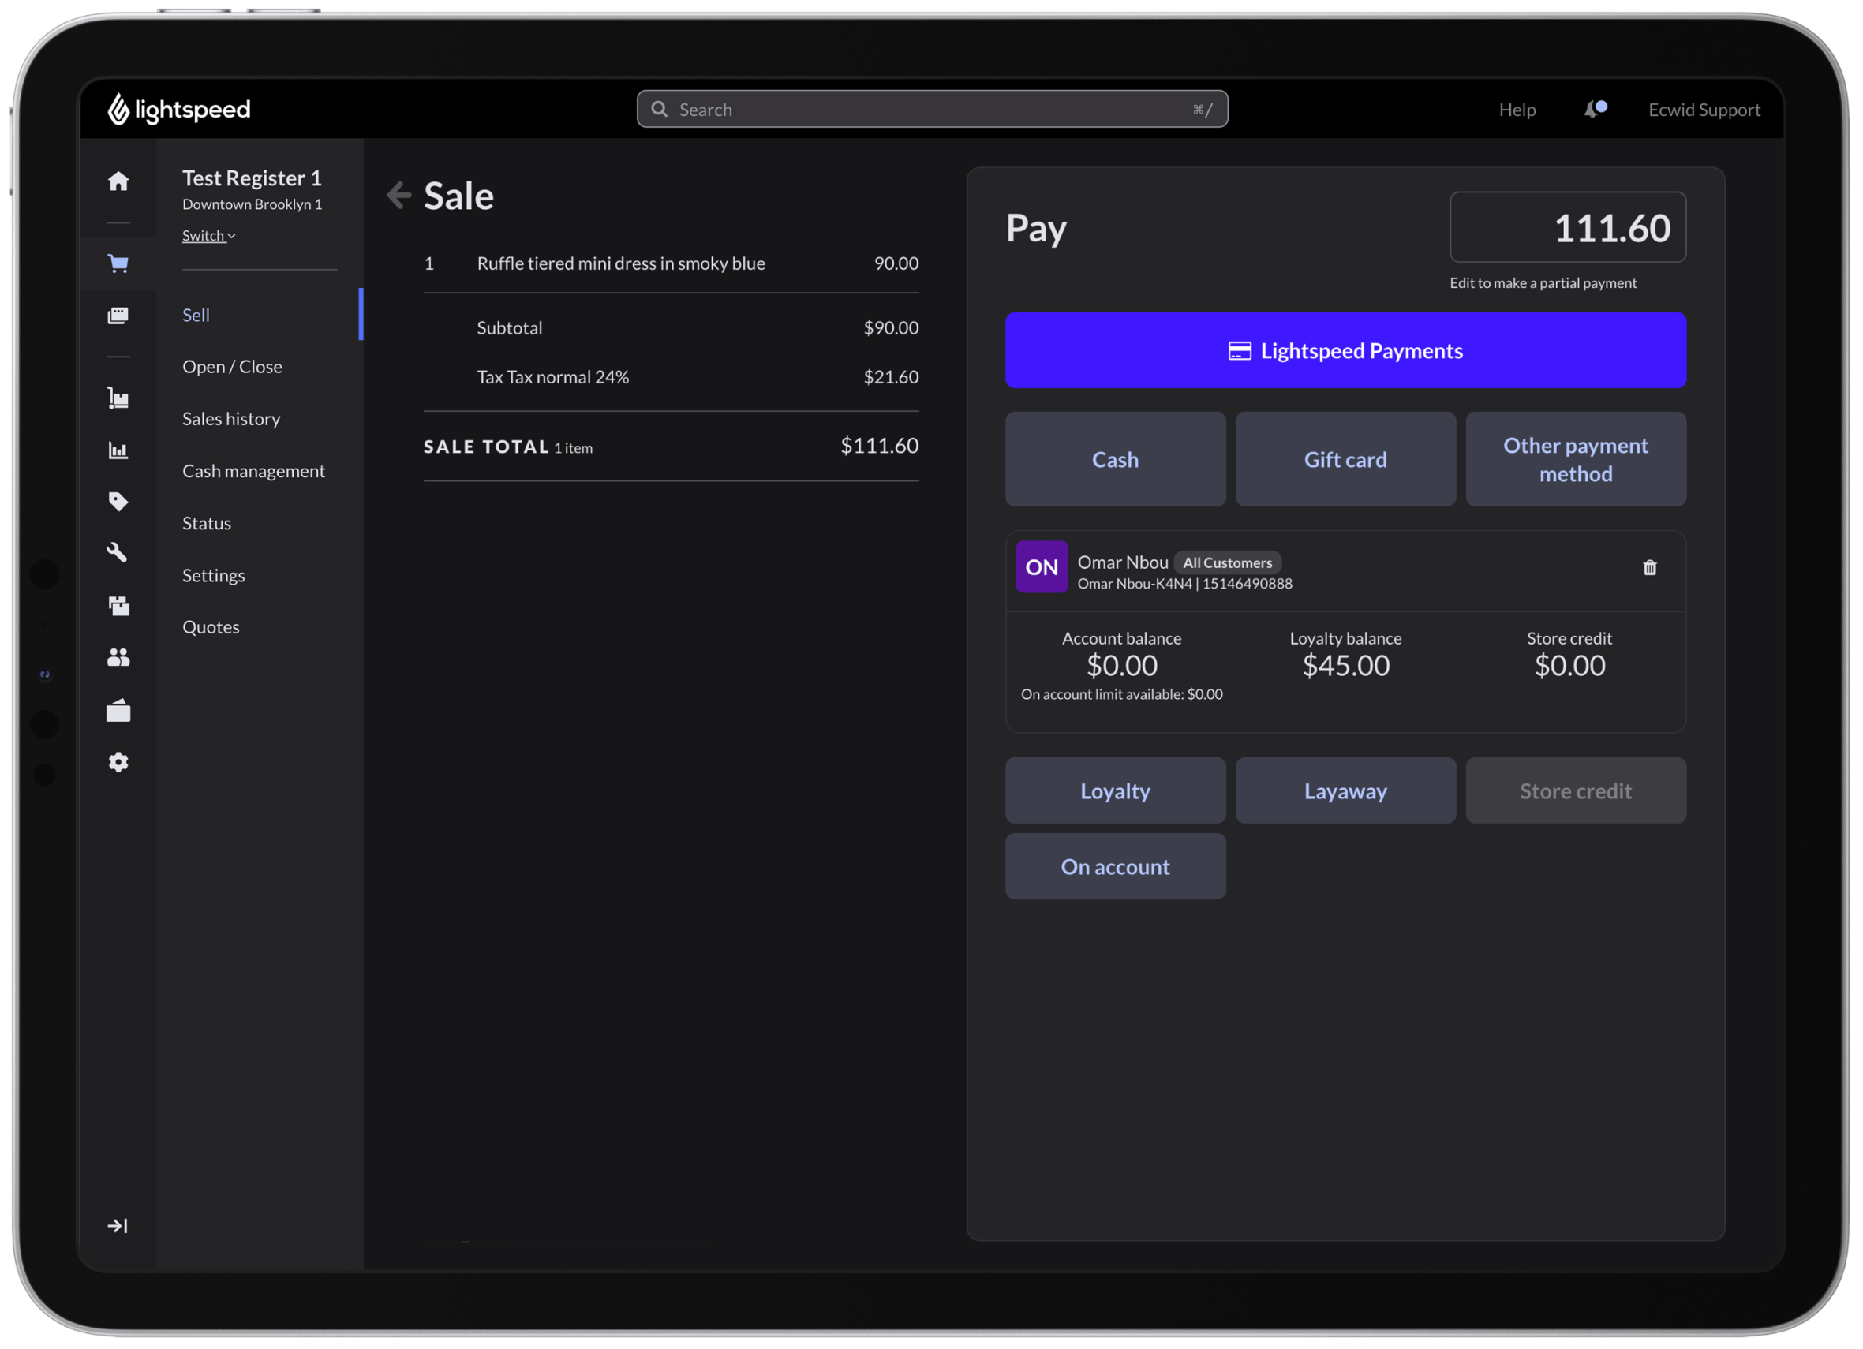Focus the Search field
This screenshot has width=1863, height=1349.
pos(933,109)
